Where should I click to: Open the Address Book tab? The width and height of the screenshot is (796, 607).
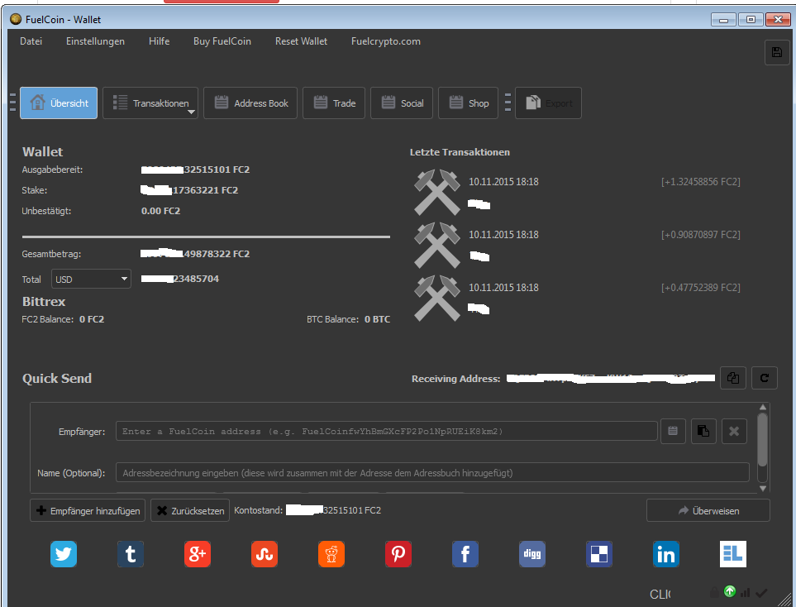pos(250,103)
